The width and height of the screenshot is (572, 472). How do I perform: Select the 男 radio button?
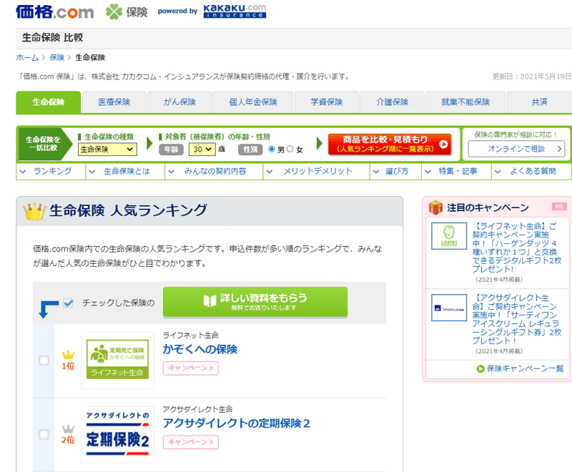click(272, 149)
